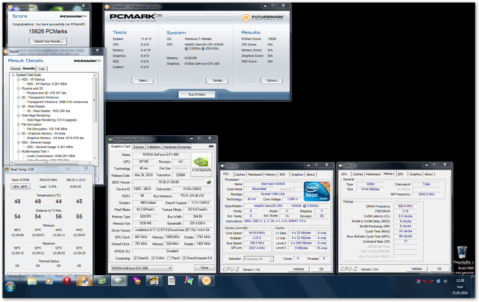Switch to Real Temp via its taskbar icon
Screen dimensions: 479x302
[x=154, y=281]
